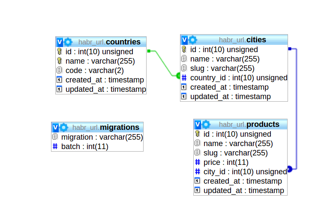This screenshot has width=312, height=214.
Task: Select cities 'id : int(10) unsigned' row
Action: pyautogui.click(x=234, y=50)
